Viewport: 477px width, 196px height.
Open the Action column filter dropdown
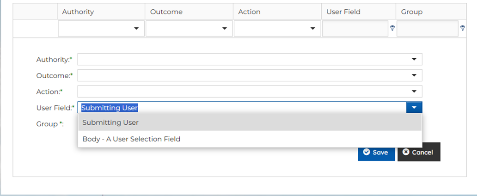click(x=313, y=29)
